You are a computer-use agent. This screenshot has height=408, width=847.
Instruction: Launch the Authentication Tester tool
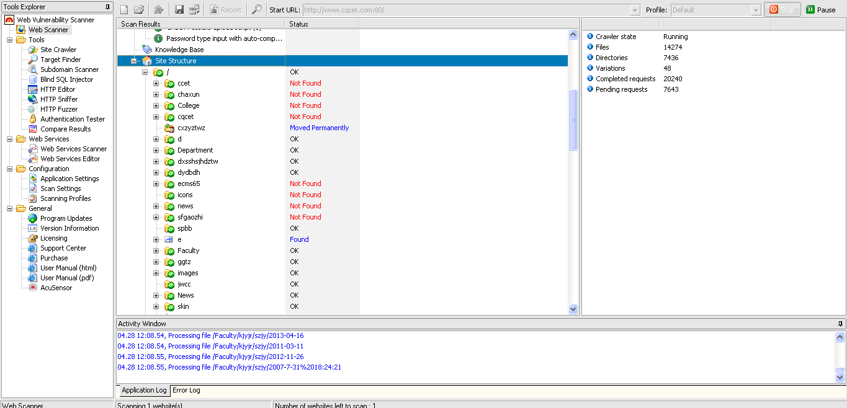tap(73, 119)
